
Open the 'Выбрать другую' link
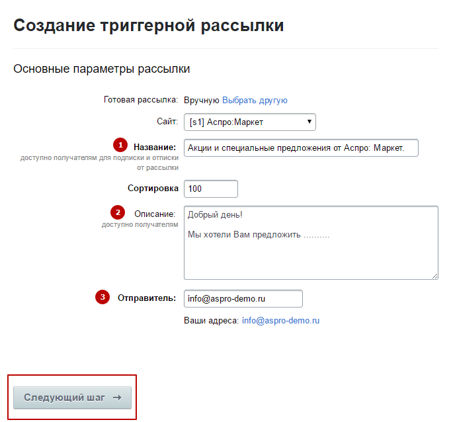255,100
